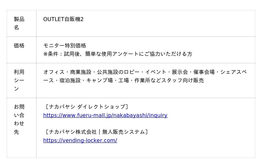Image resolution: width=268 pixels, height=168 pixels.
Task: Click the ※条件 survey condition note line
Action: point(118,54)
